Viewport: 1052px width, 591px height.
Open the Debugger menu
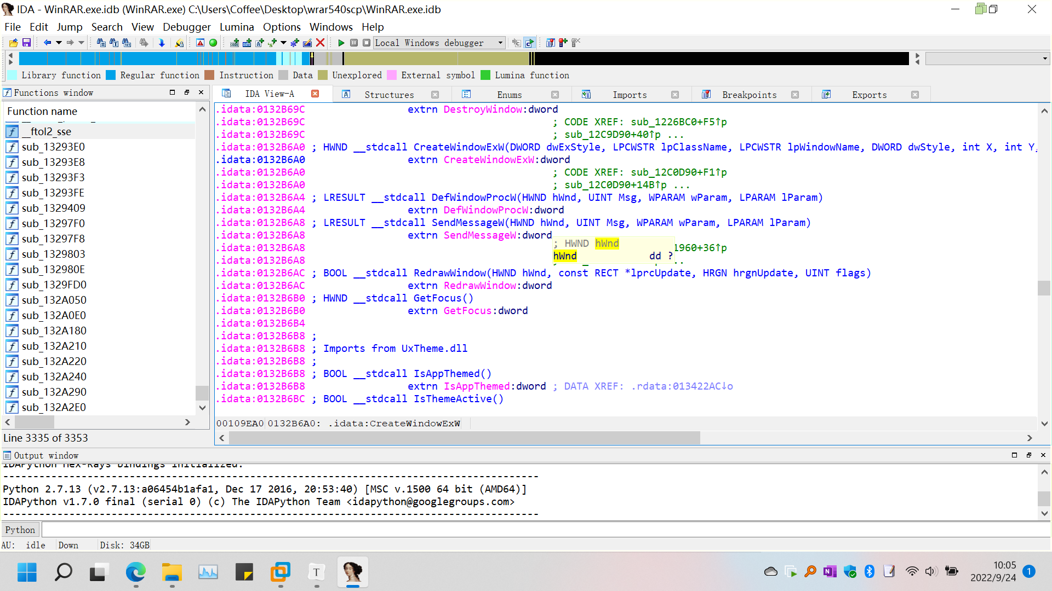tap(187, 27)
